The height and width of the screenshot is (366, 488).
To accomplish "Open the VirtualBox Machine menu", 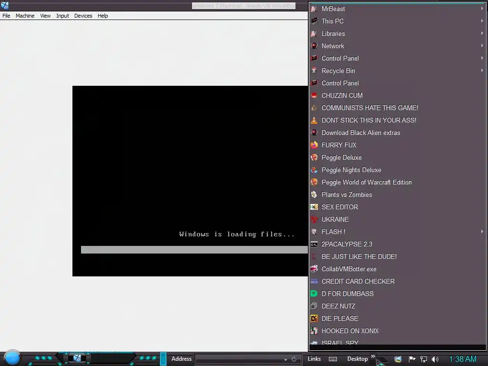I will click(x=25, y=16).
